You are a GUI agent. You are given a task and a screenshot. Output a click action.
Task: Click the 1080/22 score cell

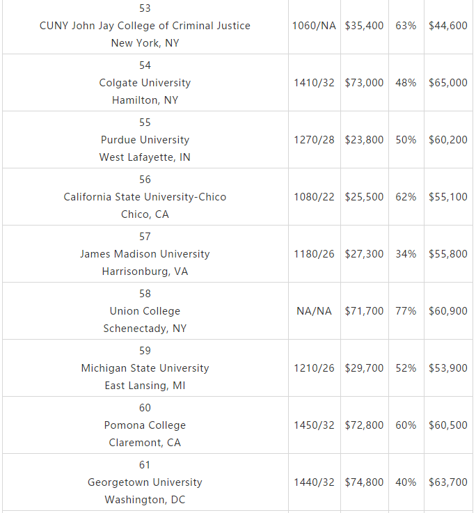tap(314, 196)
